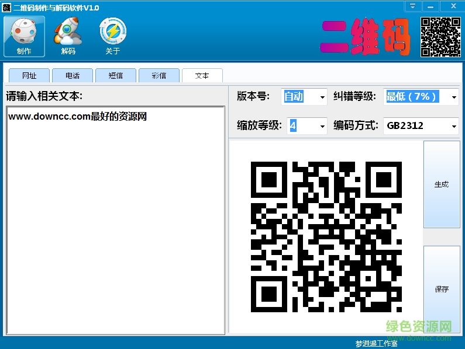This screenshot has height=349, width=465.
Task: Open the 关于 (About) lightning icon
Action: [113, 36]
